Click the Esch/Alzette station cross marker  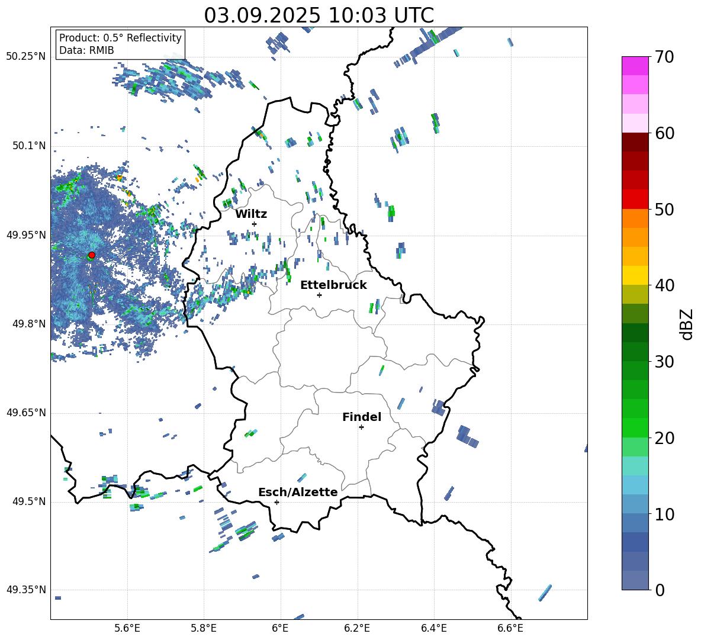[x=276, y=502]
